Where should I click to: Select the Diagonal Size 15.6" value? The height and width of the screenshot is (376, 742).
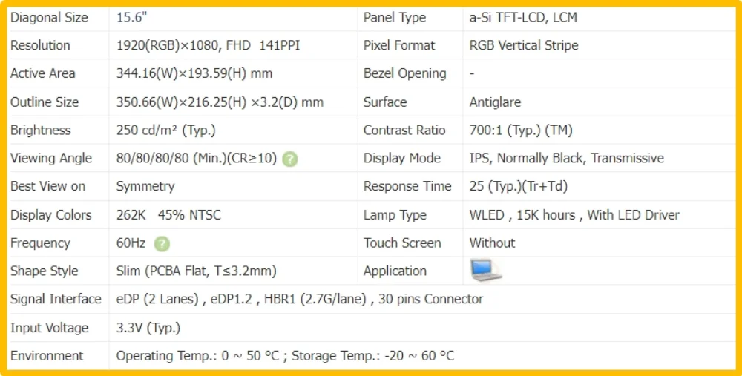pos(132,18)
